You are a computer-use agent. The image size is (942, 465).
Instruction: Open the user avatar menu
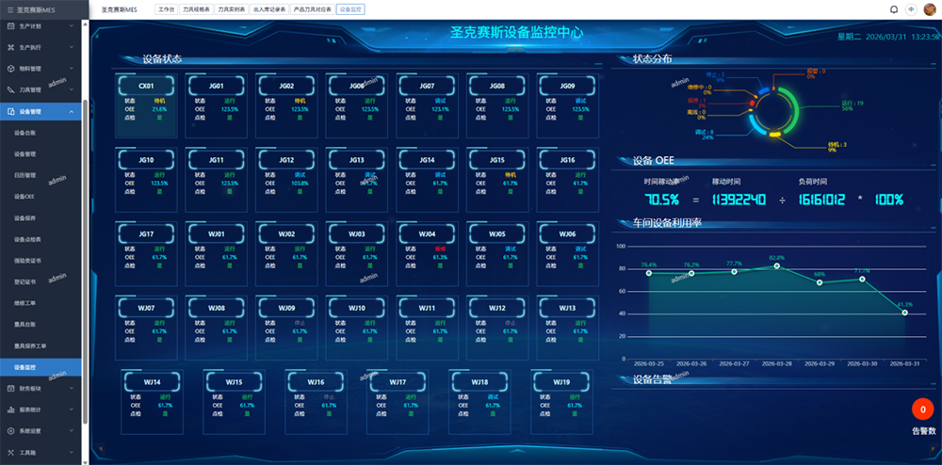pyautogui.click(x=929, y=8)
